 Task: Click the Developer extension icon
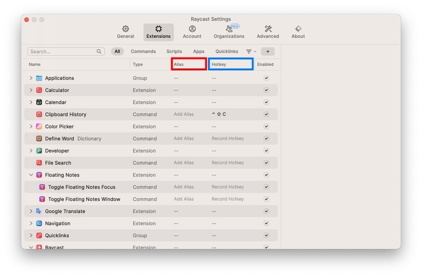[39, 151]
